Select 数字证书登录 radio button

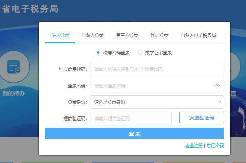point(140,53)
